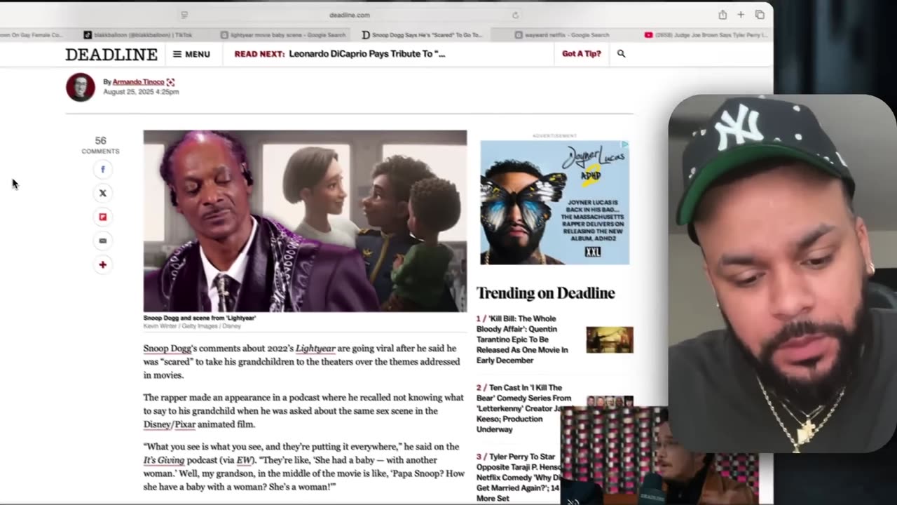Click the Deadline search magnifier icon
The image size is (897, 505).
click(x=621, y=53)
